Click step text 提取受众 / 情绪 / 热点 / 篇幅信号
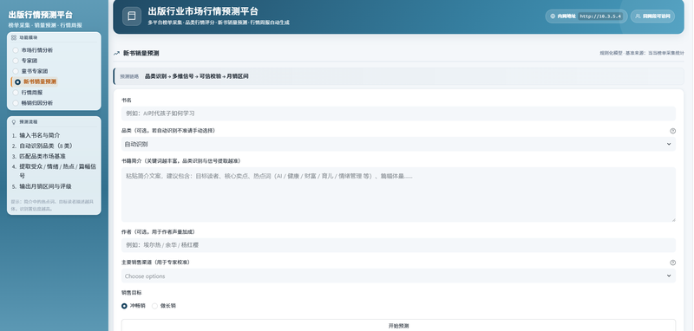Screen dimensions: 694x331 tap(57, 171)
